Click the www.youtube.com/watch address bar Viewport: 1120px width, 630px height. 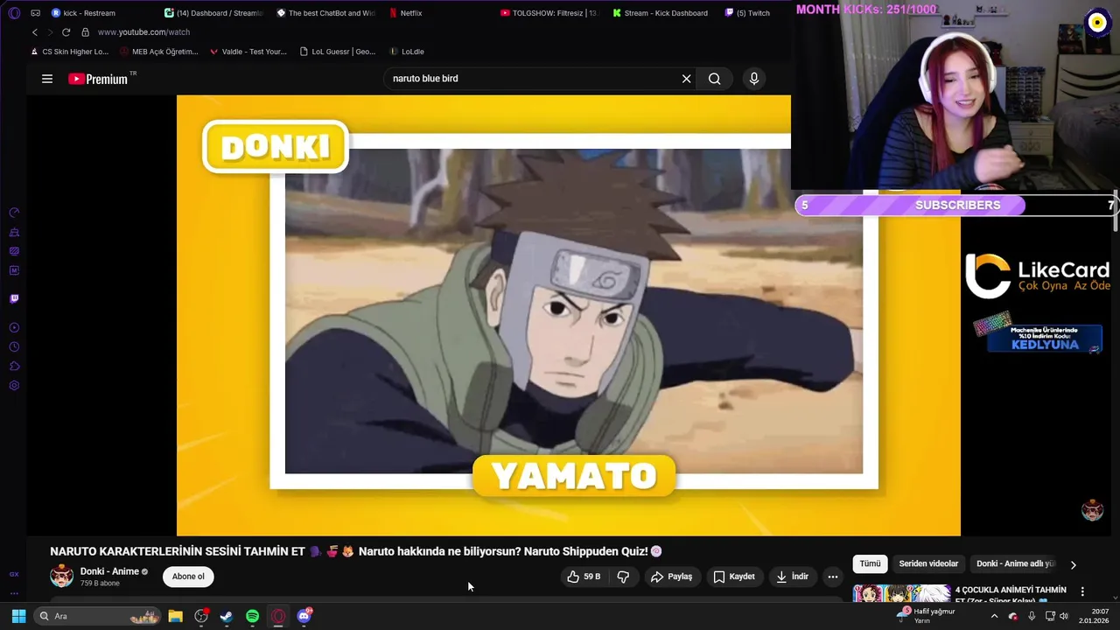click(x=143, y=32)
